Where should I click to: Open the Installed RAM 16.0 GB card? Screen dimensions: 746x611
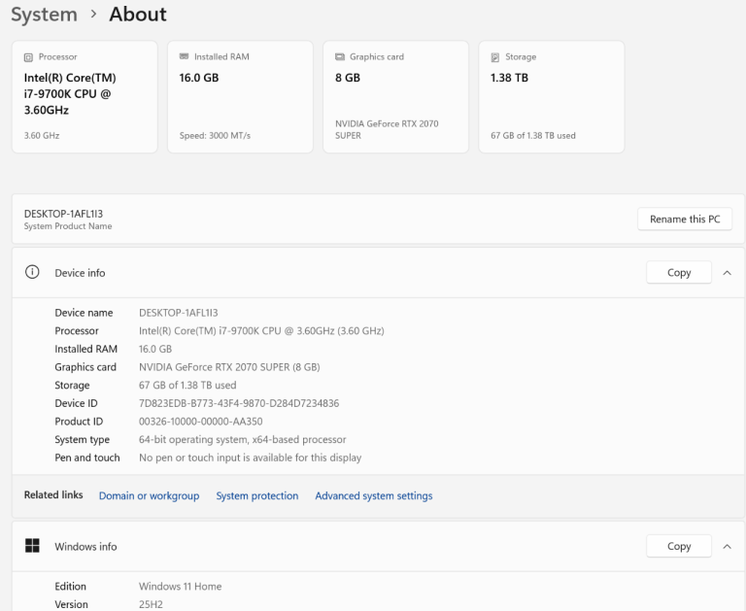point(240,96)
